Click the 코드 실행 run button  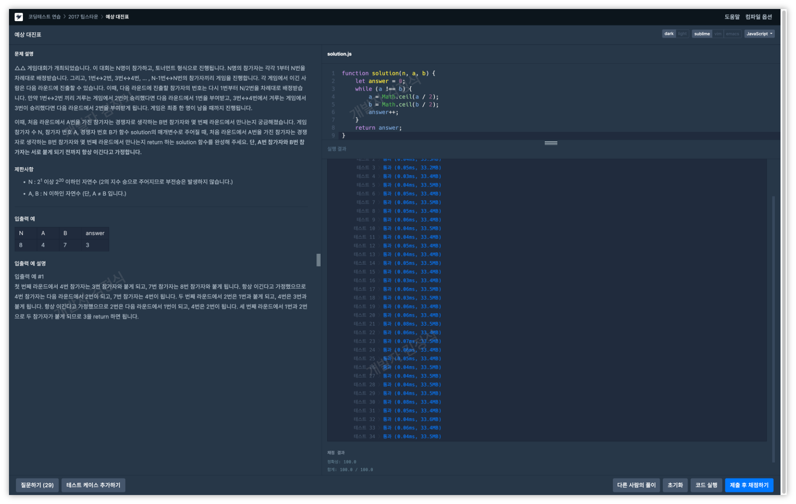pyautogui.click(x=706, y=485)
